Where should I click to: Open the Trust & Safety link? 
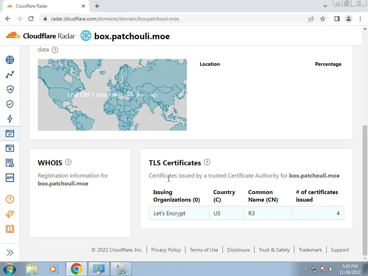point(274,250)
